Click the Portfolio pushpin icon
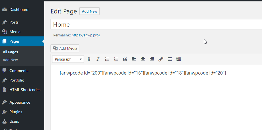The image size is (262, 130). coord(4,80)
